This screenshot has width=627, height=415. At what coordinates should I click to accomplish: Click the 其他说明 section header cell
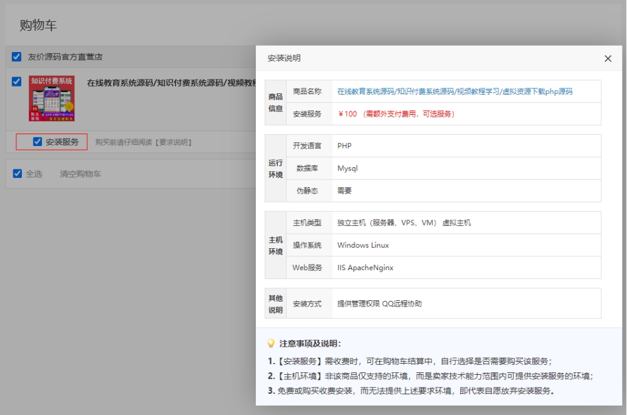point(275,303)
